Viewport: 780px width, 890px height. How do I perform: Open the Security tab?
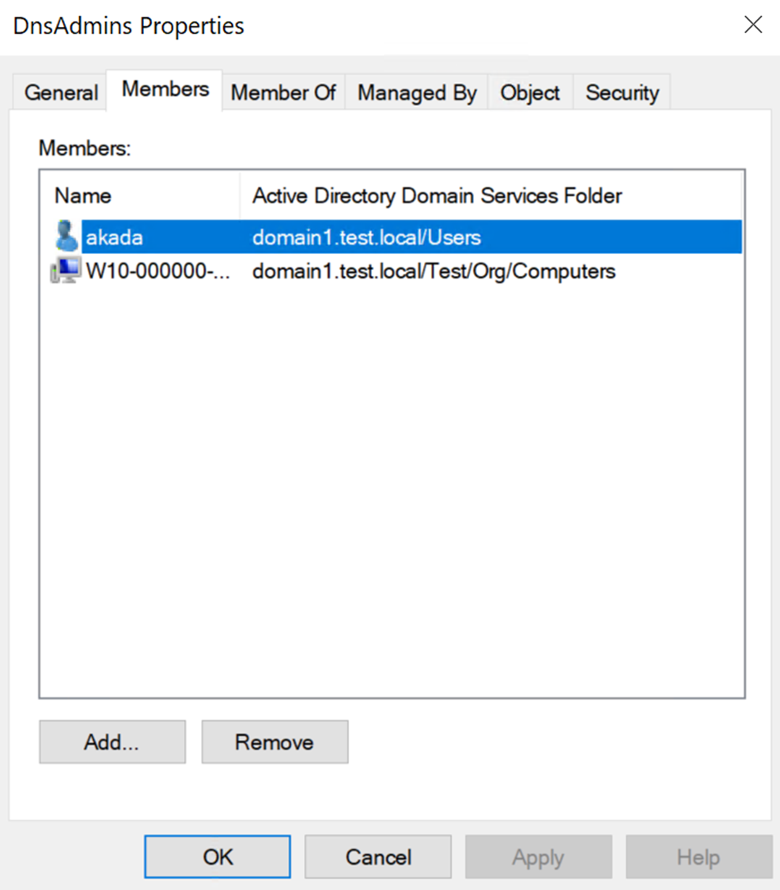pyautogui.click(x=622, y=93)
